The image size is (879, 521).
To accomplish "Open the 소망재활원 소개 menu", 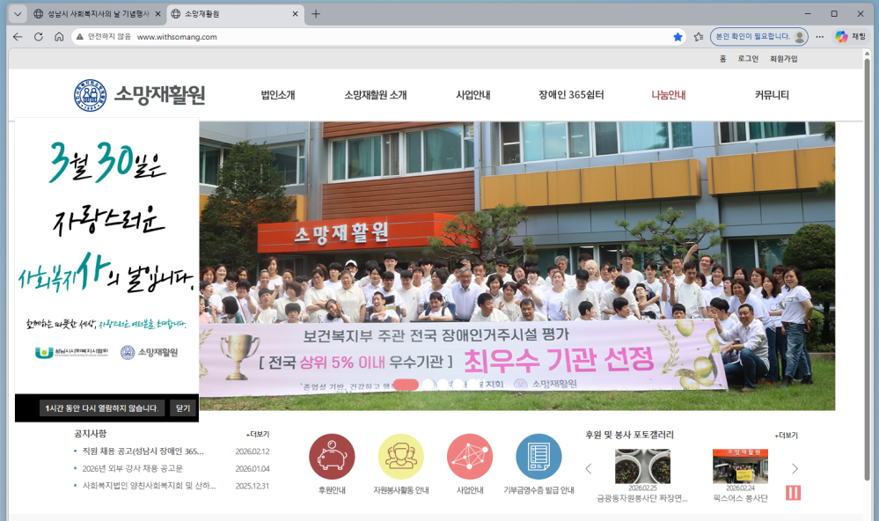I will click(376, 95).
